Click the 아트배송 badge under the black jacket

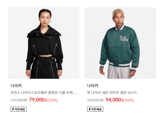(19, 109)
